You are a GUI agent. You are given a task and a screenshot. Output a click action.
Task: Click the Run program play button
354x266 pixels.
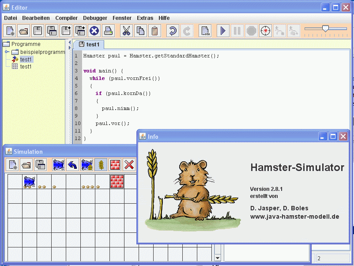pyautogui.click(x=223, y=30)
